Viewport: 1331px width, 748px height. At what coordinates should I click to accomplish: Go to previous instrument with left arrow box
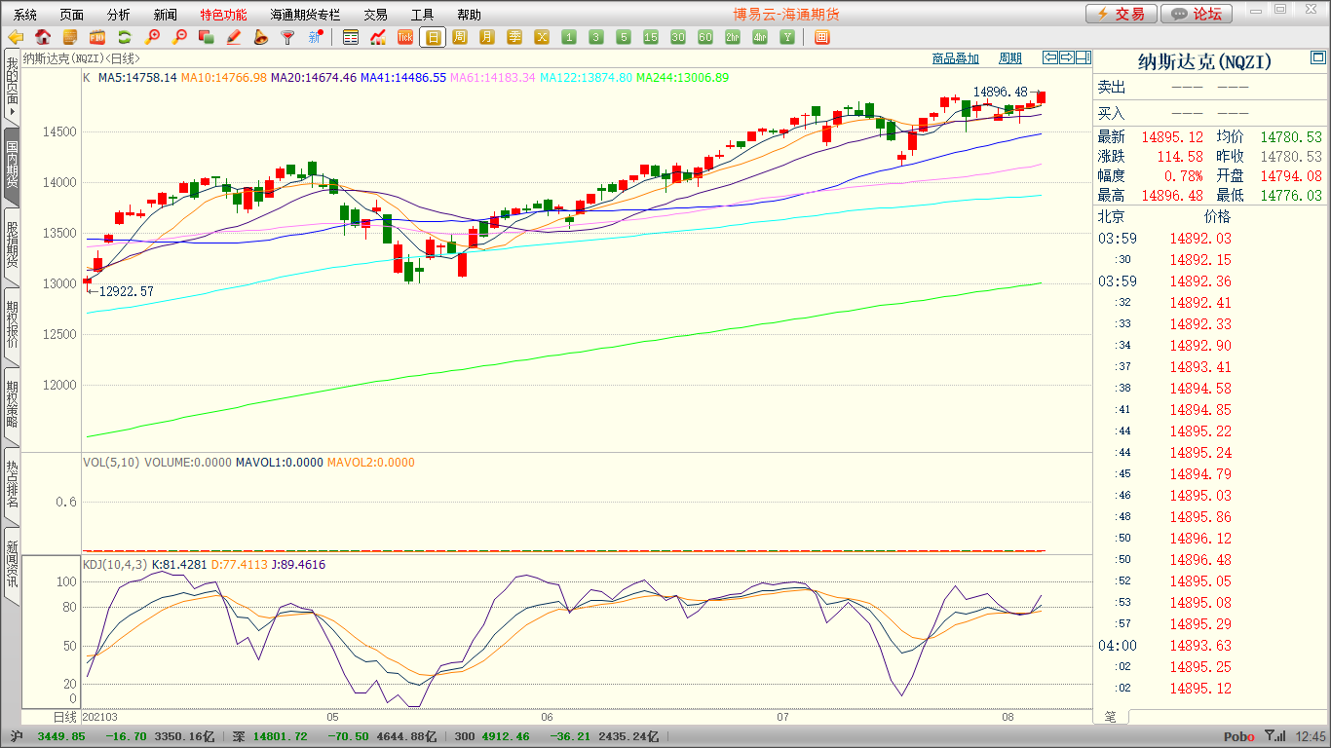point(1050,57)
